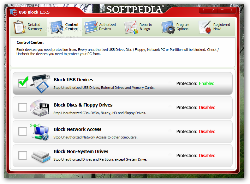Click the exclamation mark button in title bar
250x184 pixels.
coord(204,10)
